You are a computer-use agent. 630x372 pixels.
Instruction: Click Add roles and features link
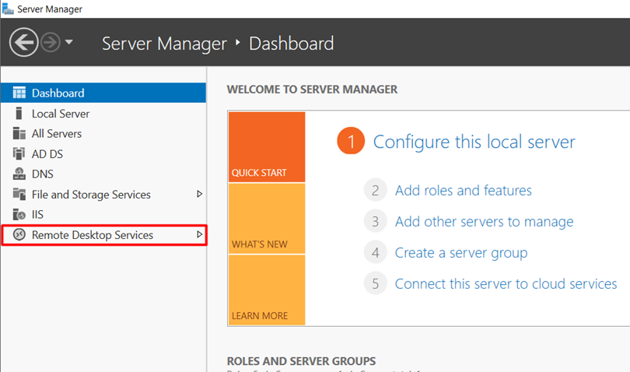[463, 191]
